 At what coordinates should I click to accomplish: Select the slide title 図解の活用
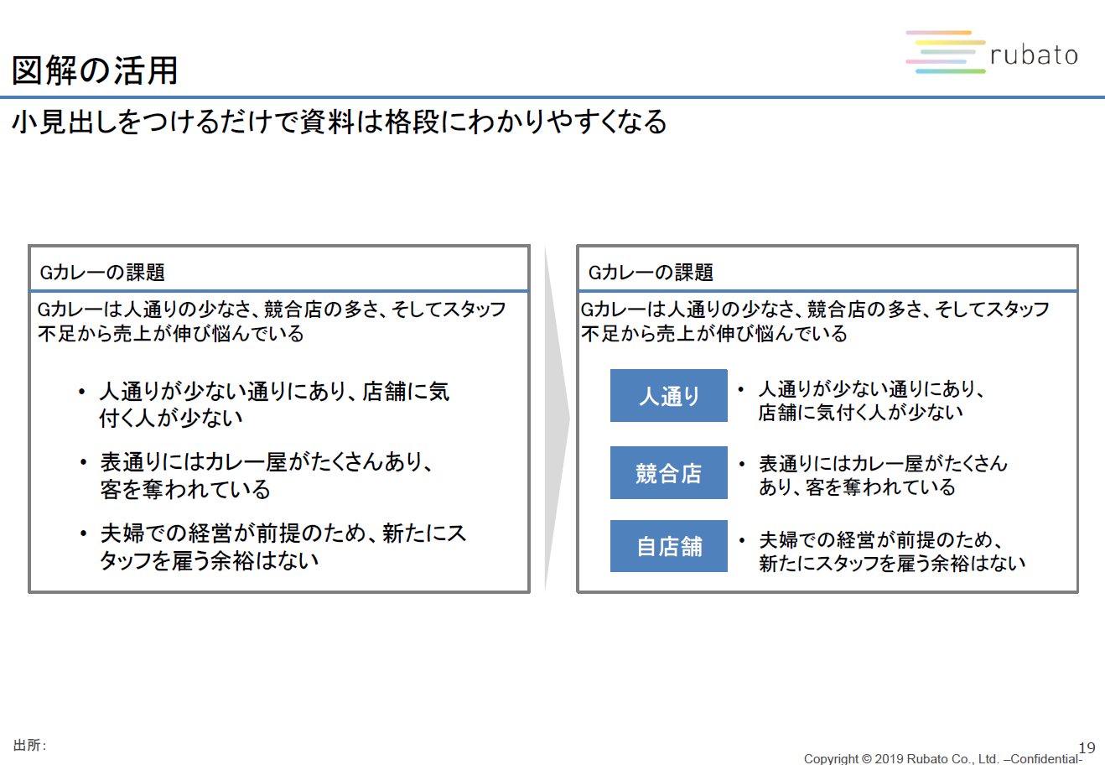point(95,70)
